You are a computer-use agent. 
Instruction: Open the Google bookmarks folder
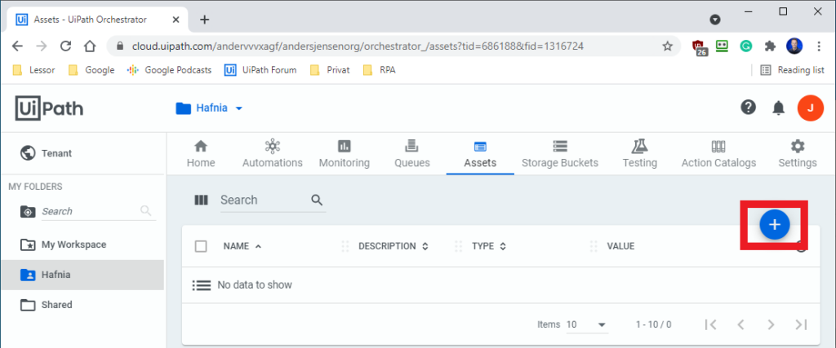pos(91,70)
